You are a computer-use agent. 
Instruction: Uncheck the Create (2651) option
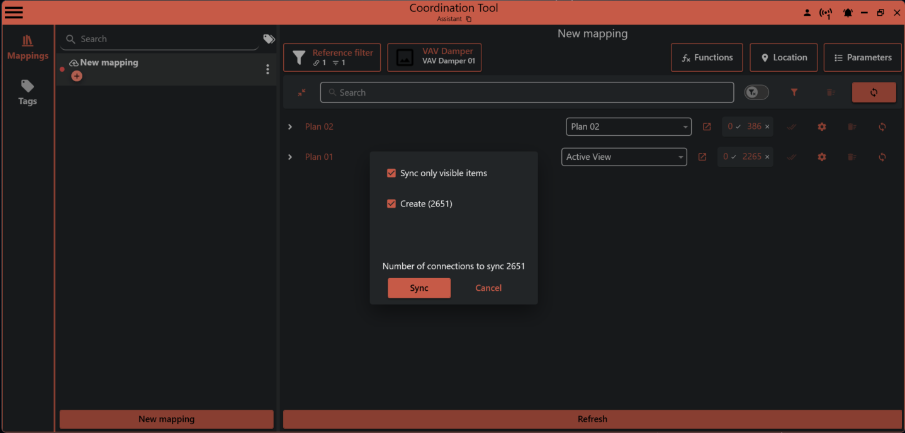(x=391, y=203)
